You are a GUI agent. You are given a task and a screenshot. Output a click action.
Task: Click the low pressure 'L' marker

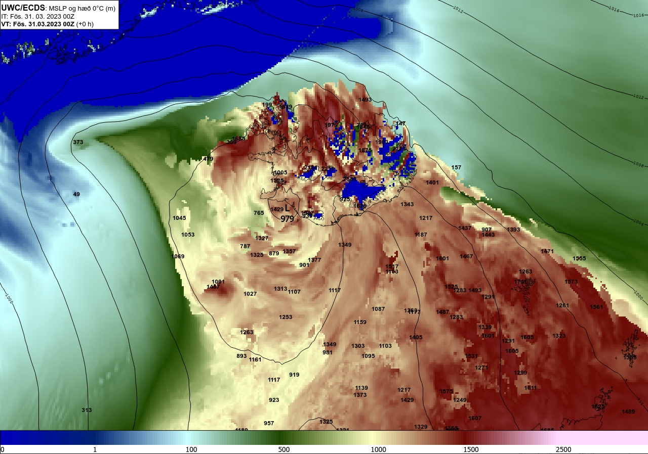click(287, 208)
